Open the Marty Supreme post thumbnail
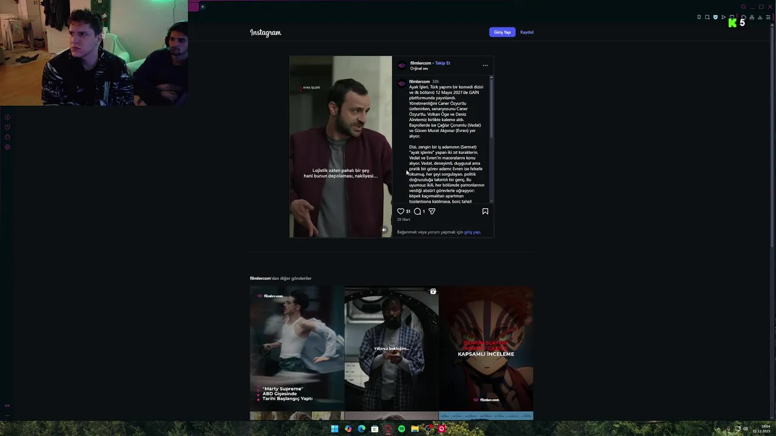This screenshot has height=436, width=776. point(296,348)
